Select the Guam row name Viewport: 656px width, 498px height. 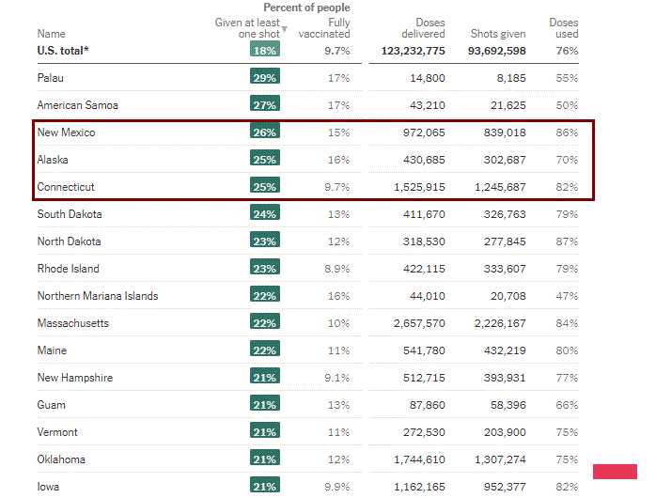pyautogui.click(x=51, y=405)
